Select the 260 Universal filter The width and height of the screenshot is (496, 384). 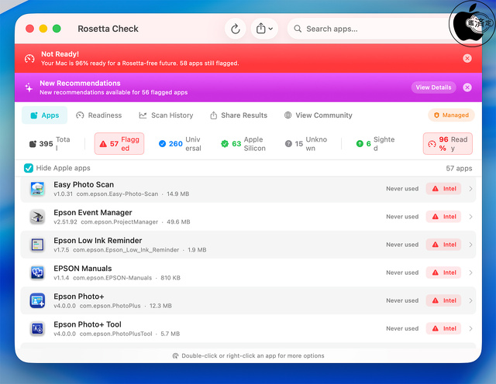(x=180, y=144)
